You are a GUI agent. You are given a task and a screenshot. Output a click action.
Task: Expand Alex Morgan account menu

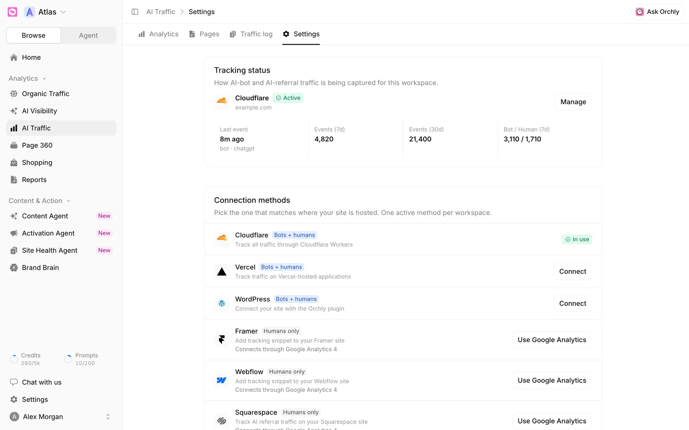click(61, 417)
